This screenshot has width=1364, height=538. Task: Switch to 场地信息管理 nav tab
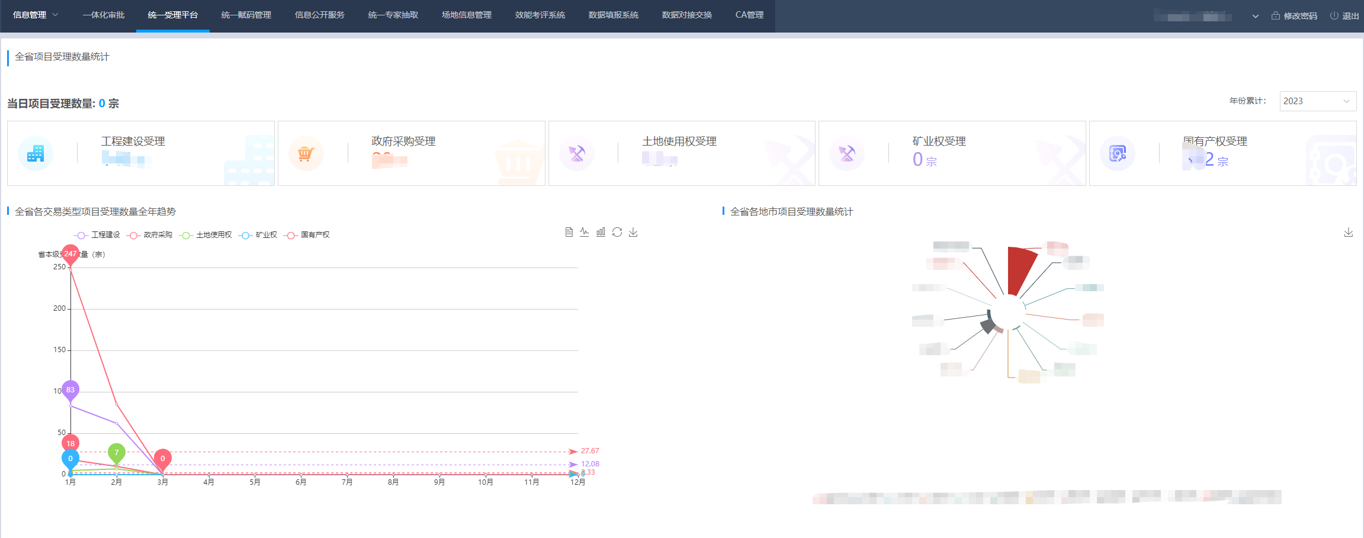[x=467, y=15]
